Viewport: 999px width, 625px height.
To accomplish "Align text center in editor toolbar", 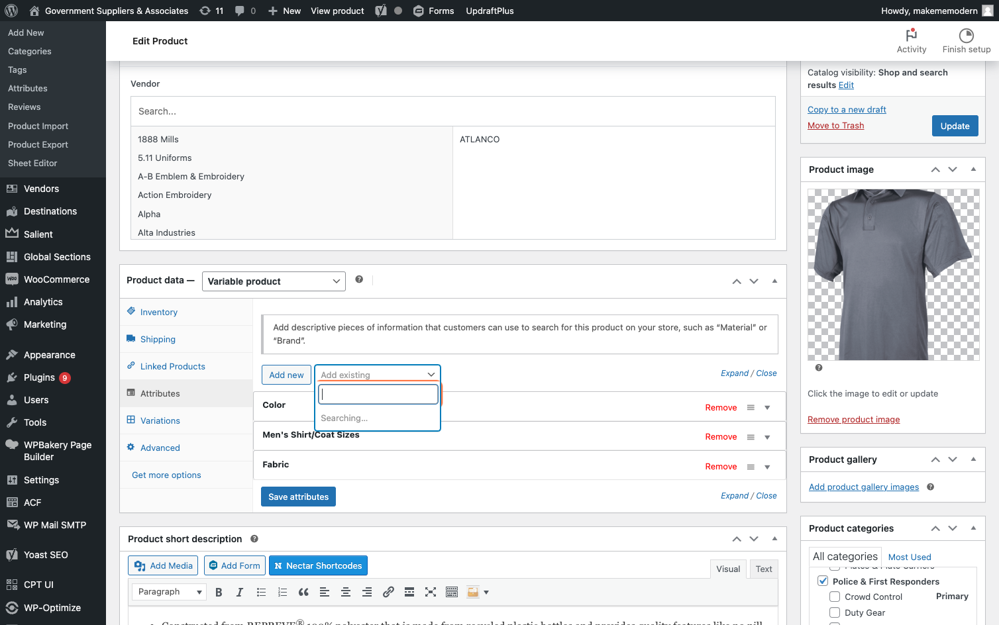I will click(x=346, y=593).
